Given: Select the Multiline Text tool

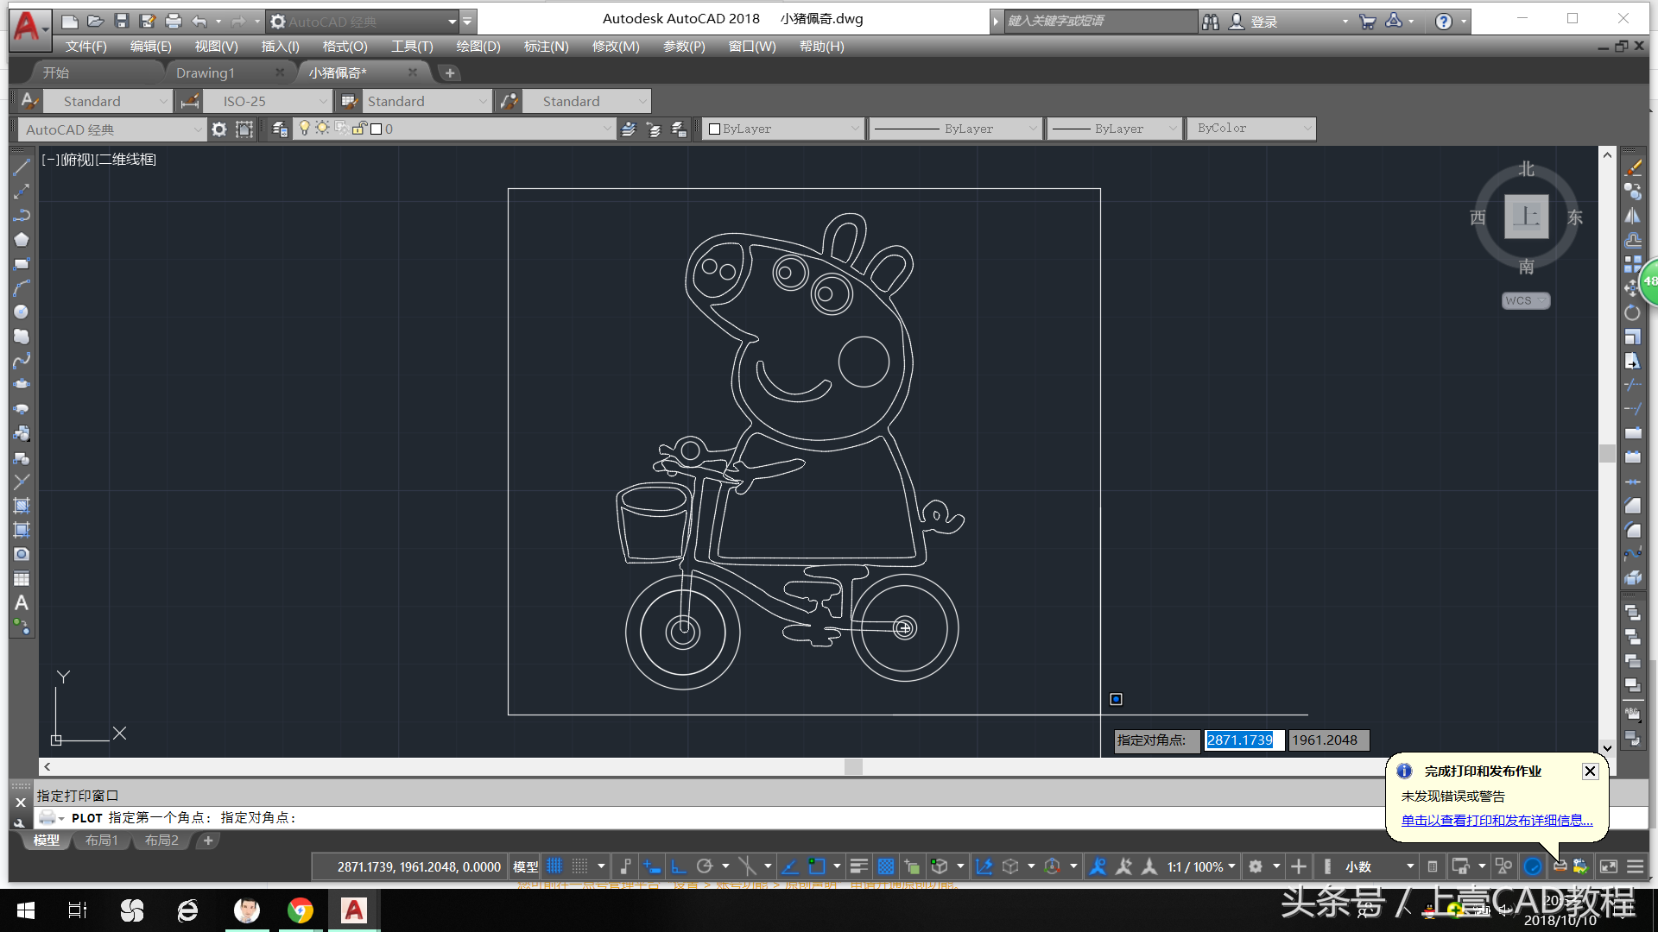Looking at the screenshot, I should (x=22, y=602).
